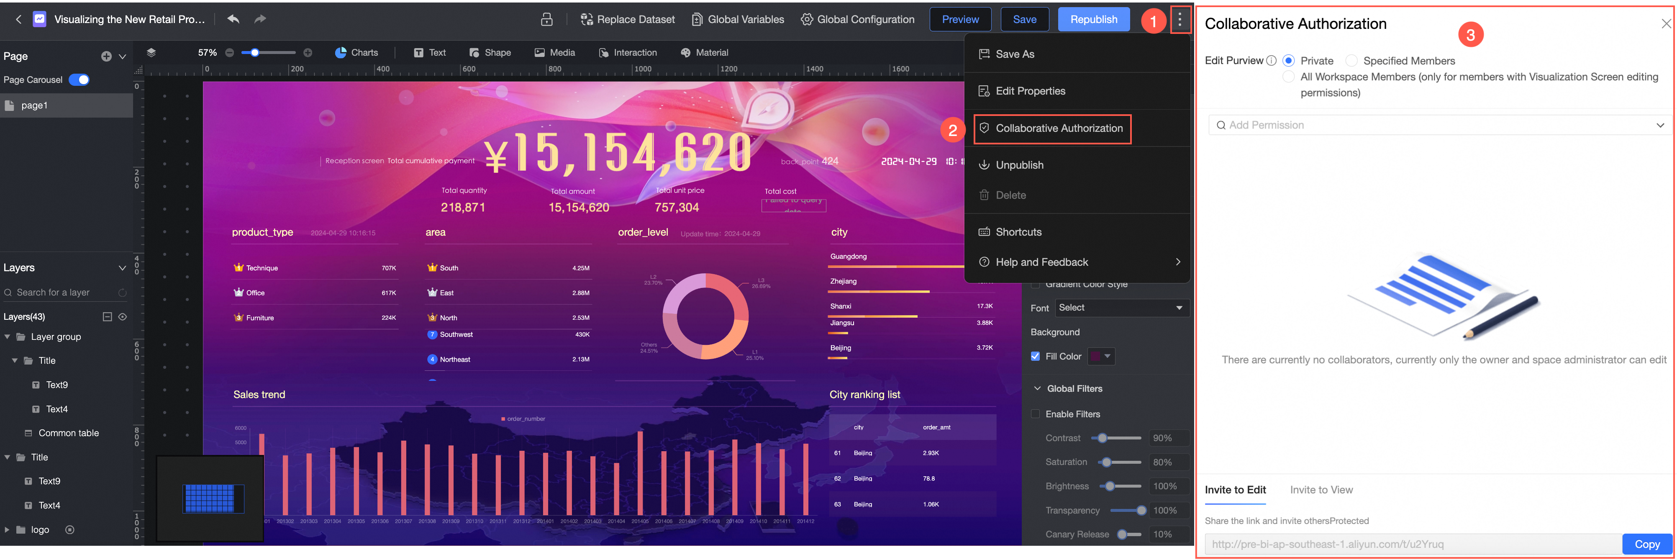Enable the Enable Filters checkbox

tap(1036, 414)
